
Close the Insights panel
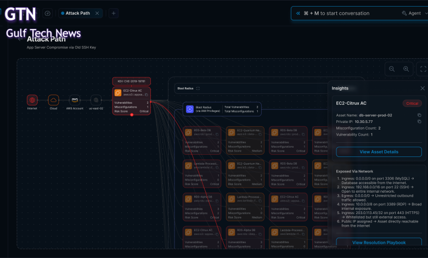click(x=423, y=88)
